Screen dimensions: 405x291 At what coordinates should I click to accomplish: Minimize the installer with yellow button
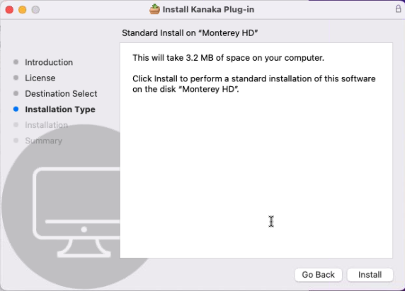pos(23,10)
